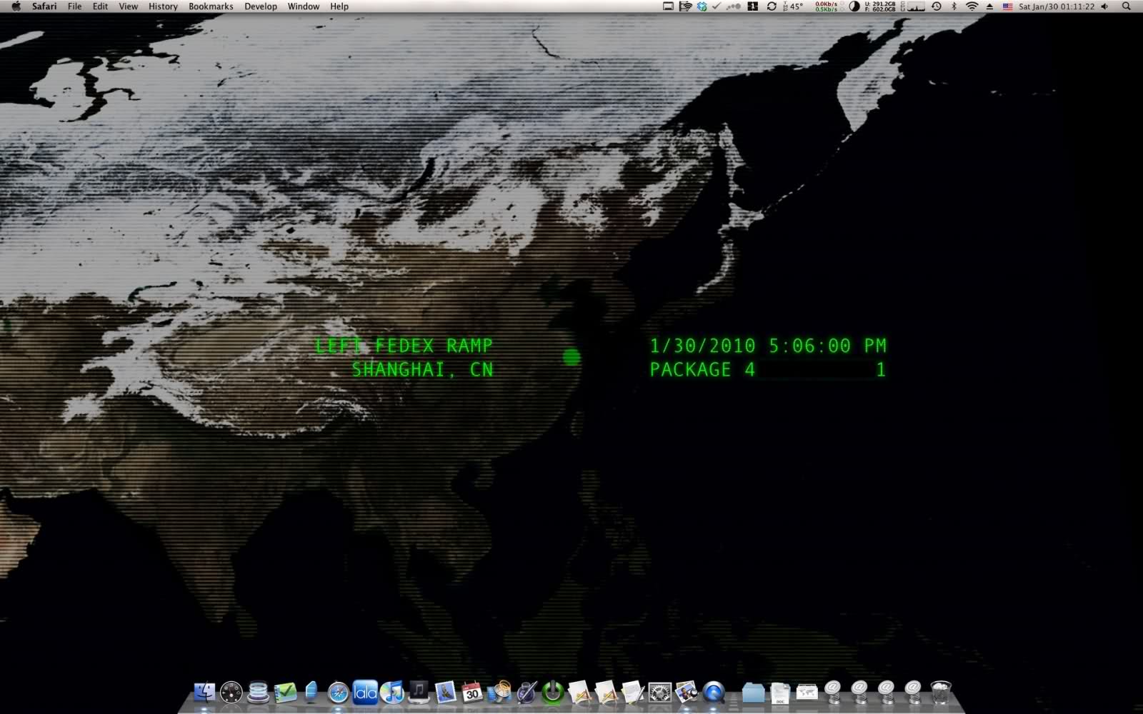Open the Edit menu
The width and height of the screenshot is (1143, 714).
(100, 6)
